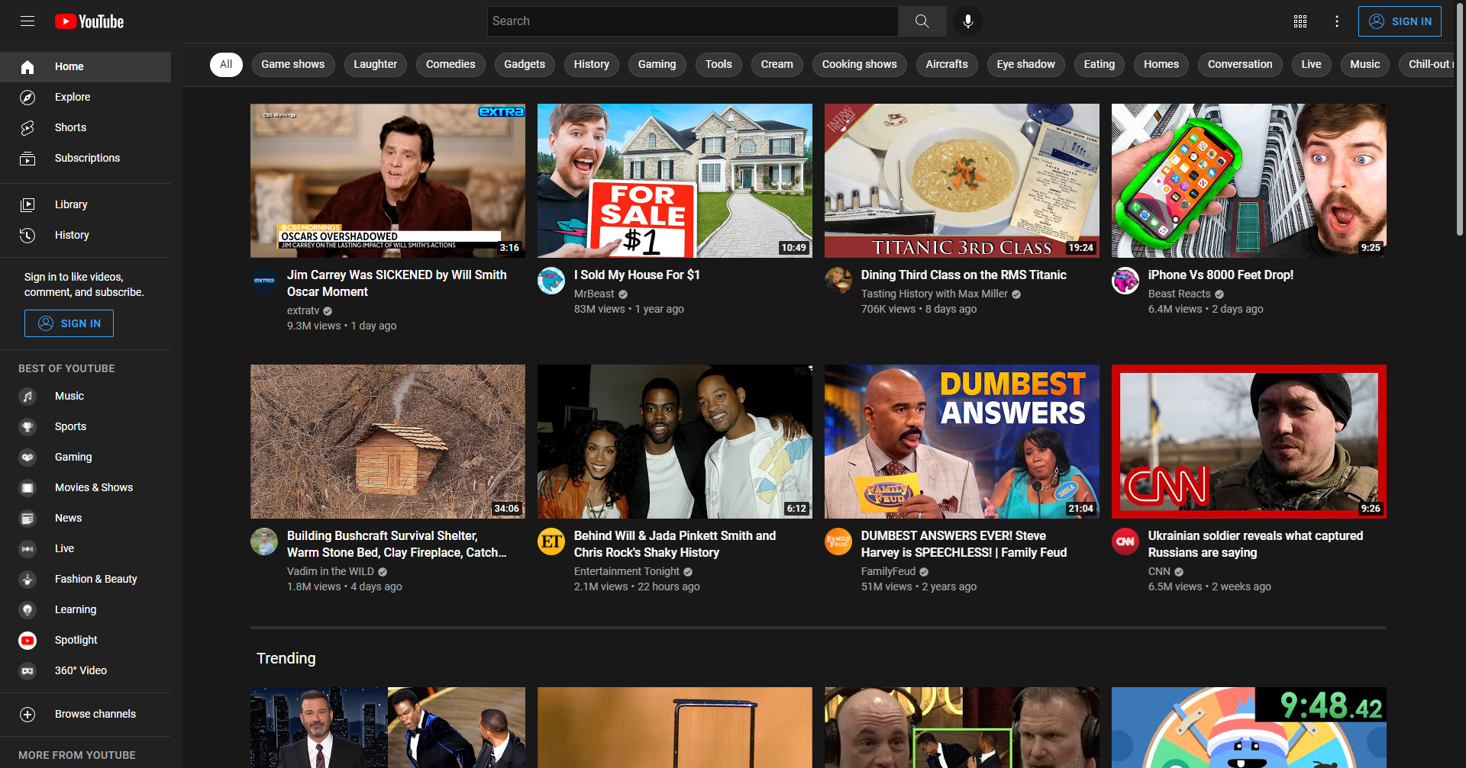Screen dimensions: 1466x768
Task: Select the History filter chip
Action: pyautogui.click(x=592, y=65)
